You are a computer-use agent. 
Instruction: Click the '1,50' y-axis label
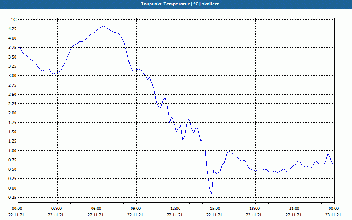tap(12, 132)
